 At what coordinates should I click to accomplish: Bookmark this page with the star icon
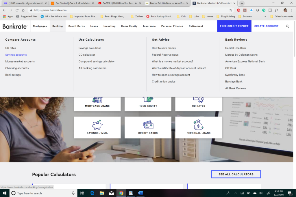230,10
